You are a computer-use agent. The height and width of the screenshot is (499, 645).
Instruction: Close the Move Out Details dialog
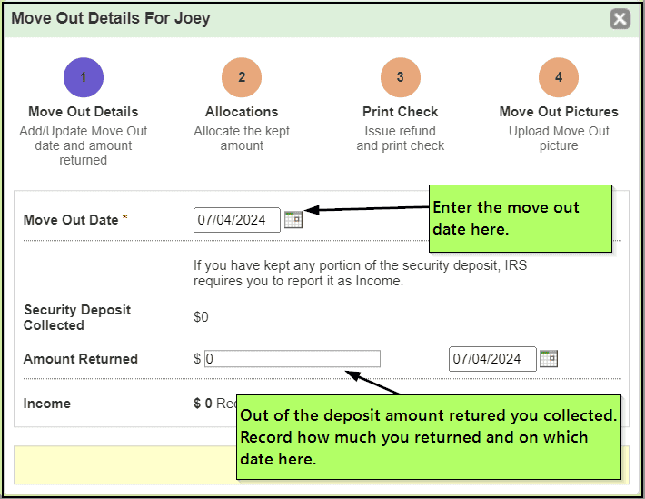(620, 18)
